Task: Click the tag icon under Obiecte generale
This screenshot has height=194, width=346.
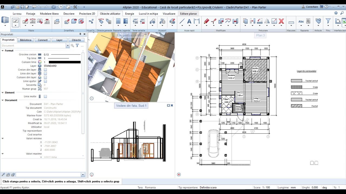Action: (x=101, y=21)
